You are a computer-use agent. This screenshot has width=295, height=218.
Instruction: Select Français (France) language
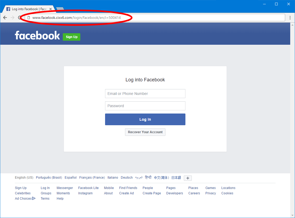point(92,178)
